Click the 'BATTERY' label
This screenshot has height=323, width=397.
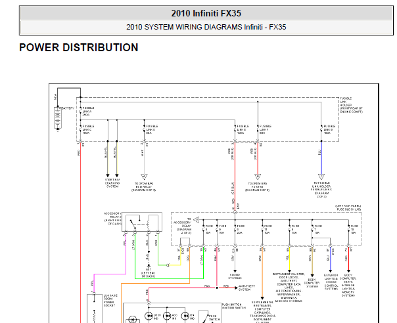tap(68, 108)
